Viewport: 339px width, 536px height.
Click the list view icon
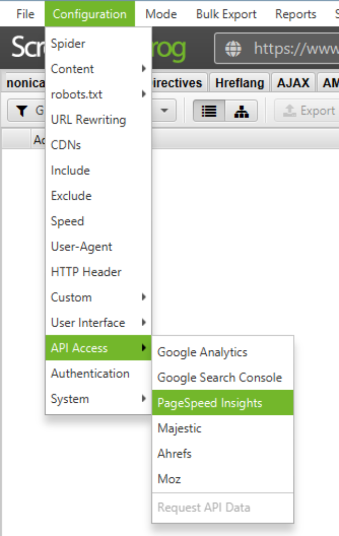[x=209, y=111]
